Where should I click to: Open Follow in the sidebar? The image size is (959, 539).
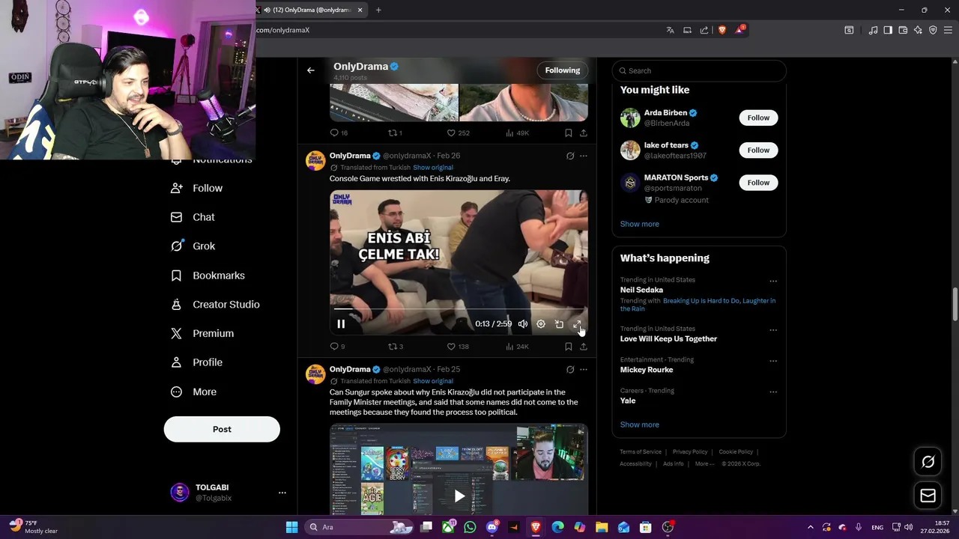198,188
